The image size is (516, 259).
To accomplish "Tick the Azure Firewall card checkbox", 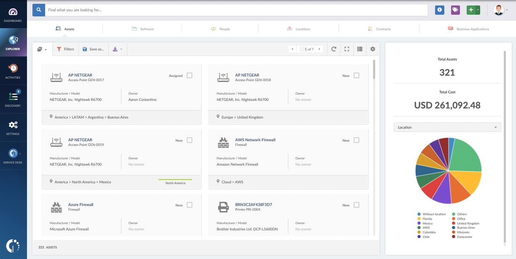I will pos(189,205).
